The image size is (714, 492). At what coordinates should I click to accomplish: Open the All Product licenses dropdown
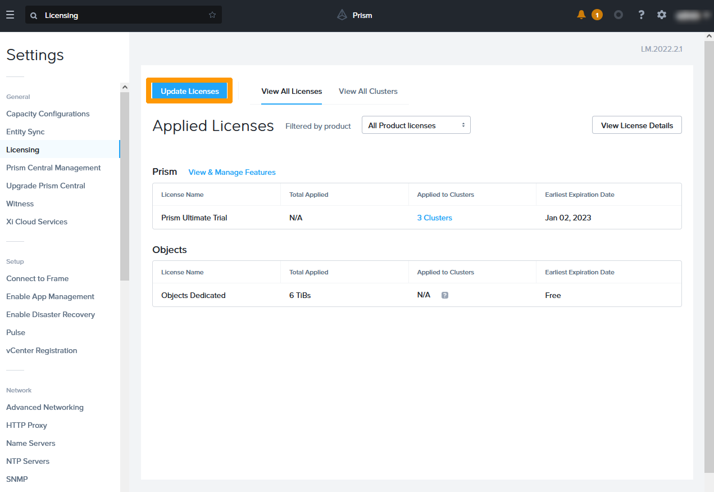(416, 124)
